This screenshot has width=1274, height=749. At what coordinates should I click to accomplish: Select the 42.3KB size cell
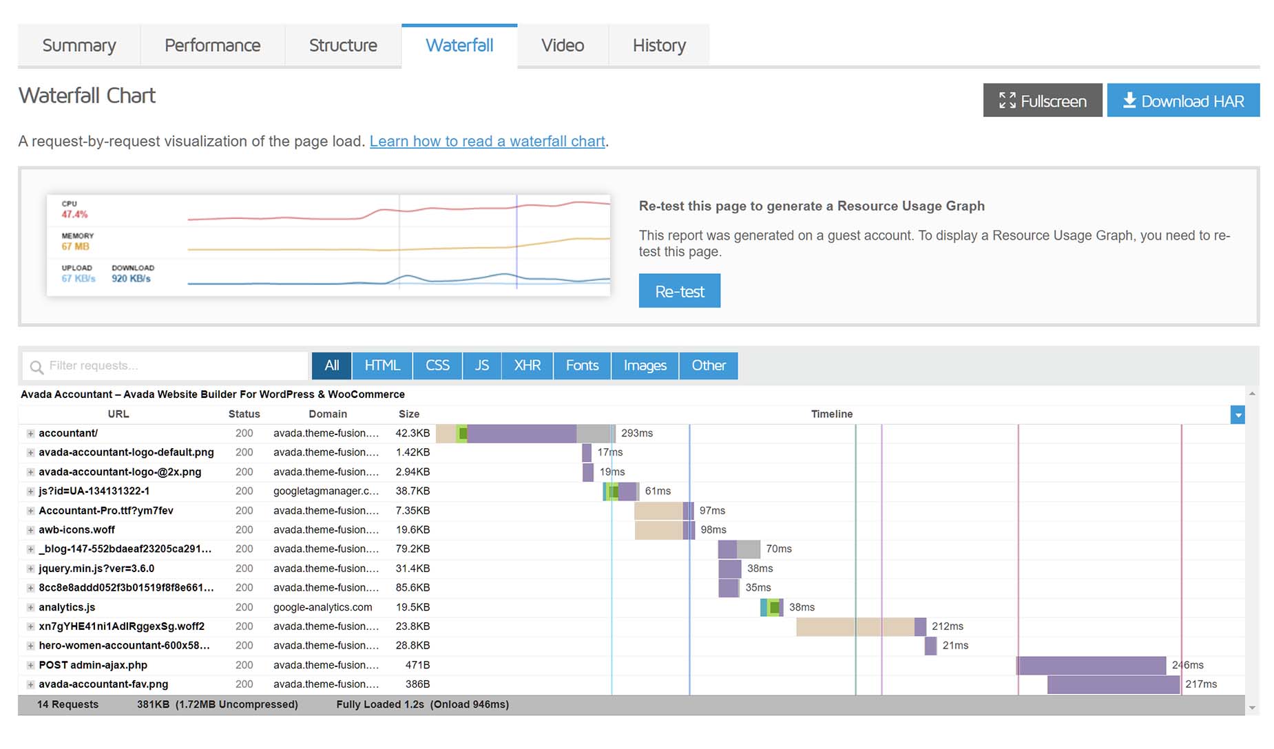[413, 433]
